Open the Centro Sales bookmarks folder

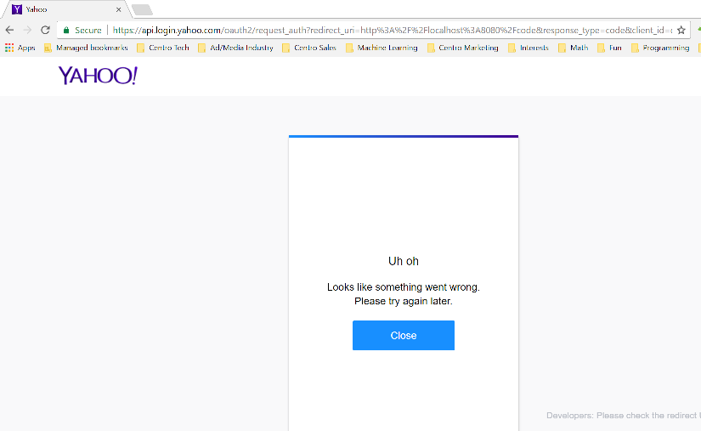[309, 48]
